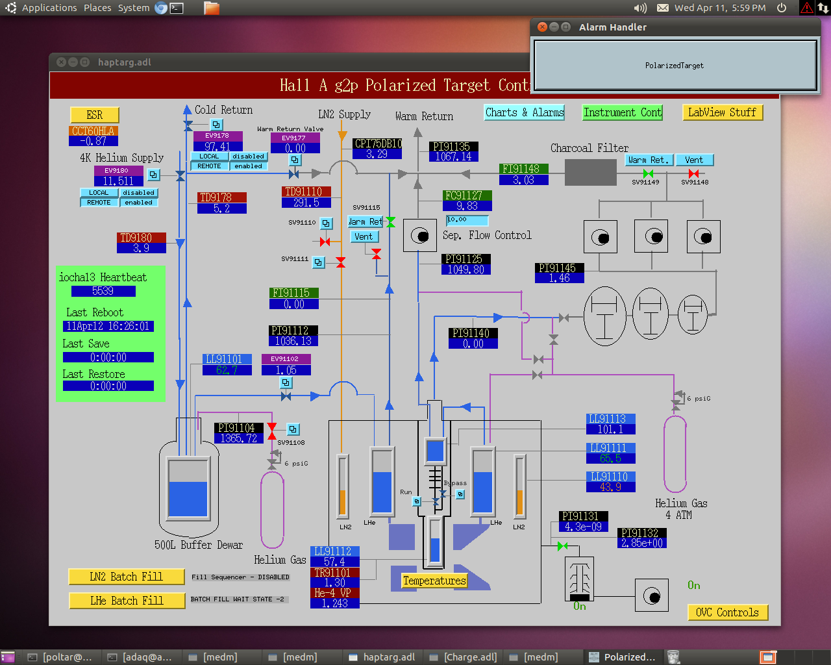Click PolarizedTarget in Alarm Handler window

[x=675, y=66]
